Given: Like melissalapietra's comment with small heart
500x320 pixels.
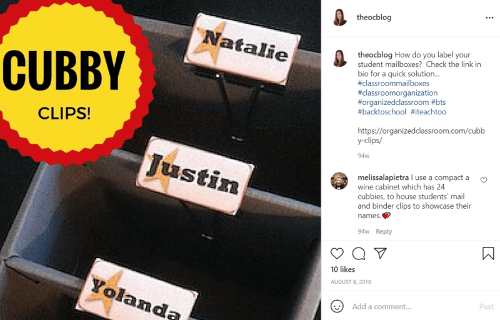Looking at the screenshot, I should (x=484, y=180).
